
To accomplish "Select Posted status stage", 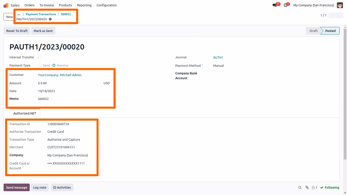I will [330, 31].
